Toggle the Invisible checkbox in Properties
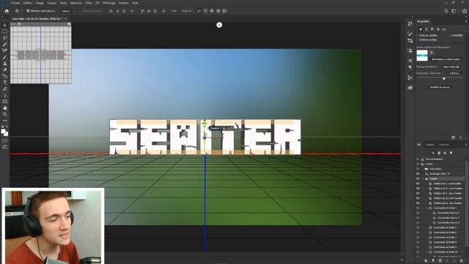 [x=449, y=35]
